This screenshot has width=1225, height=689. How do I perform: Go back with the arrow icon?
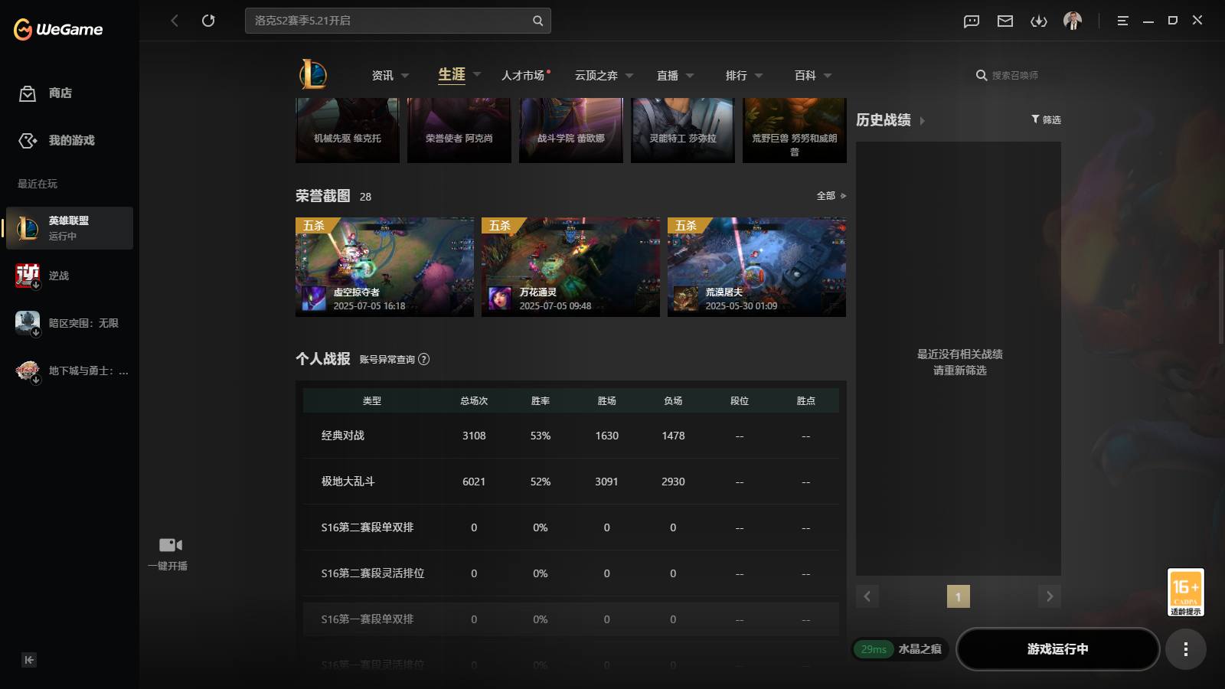[175, 21]
